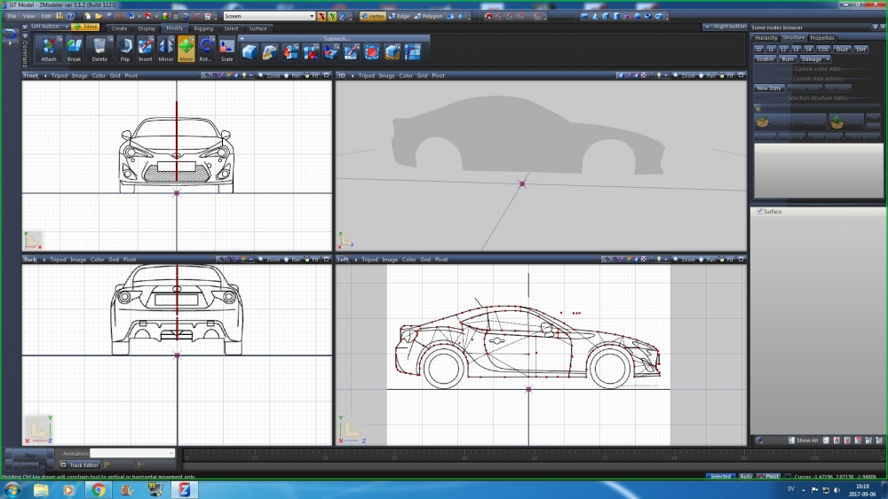Switch to the Rigging tab

[x=203, y=28]
